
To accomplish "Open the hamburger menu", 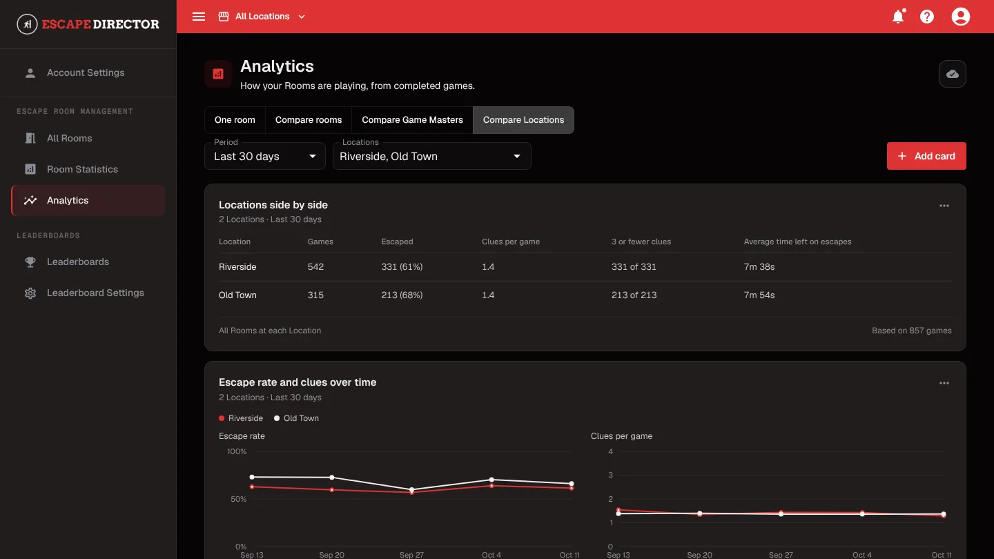I will (199, 17).
